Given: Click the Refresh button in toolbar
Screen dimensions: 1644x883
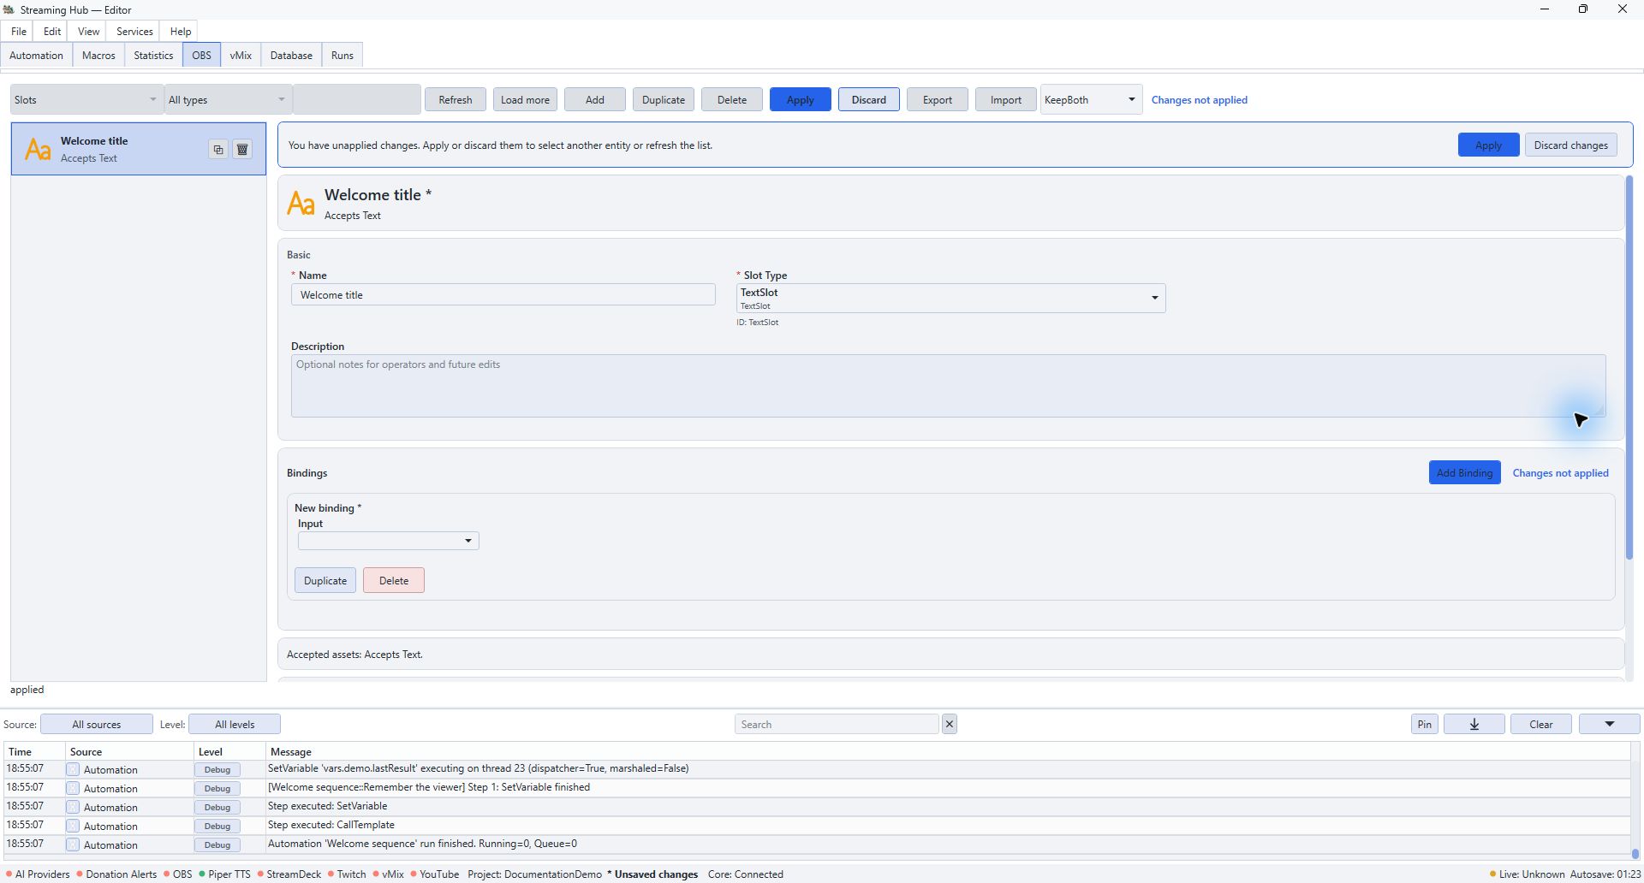Looking at the screenshot, I should pos(456,100).
